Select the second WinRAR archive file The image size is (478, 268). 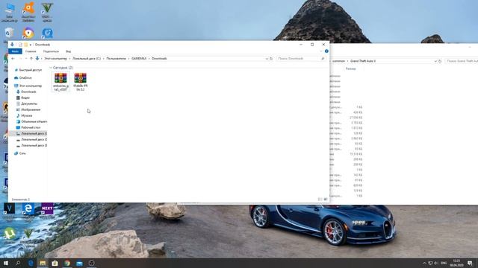(80, 82)
